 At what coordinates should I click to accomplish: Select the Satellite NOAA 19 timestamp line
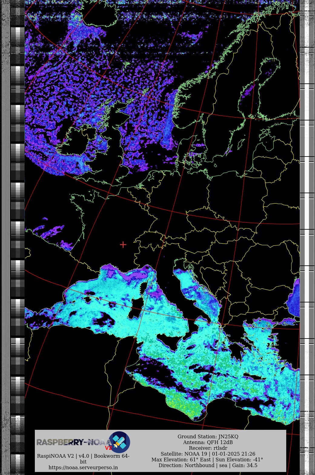[x=208, y=454]
